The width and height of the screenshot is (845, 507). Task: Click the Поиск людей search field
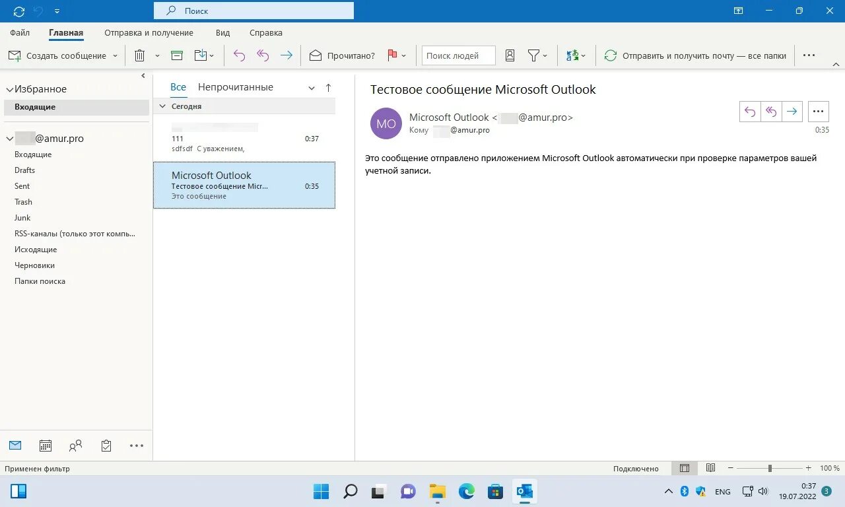coord(457,55)
